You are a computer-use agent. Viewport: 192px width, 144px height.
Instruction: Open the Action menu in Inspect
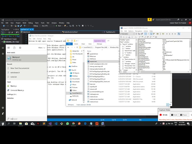click(x=146, y=31)
